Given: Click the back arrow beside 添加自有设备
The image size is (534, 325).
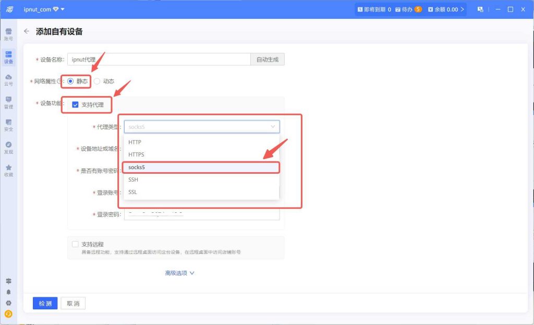Looking at the screenshot, I should click(27, 31).
